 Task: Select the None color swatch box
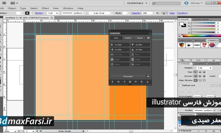point(181,36)
